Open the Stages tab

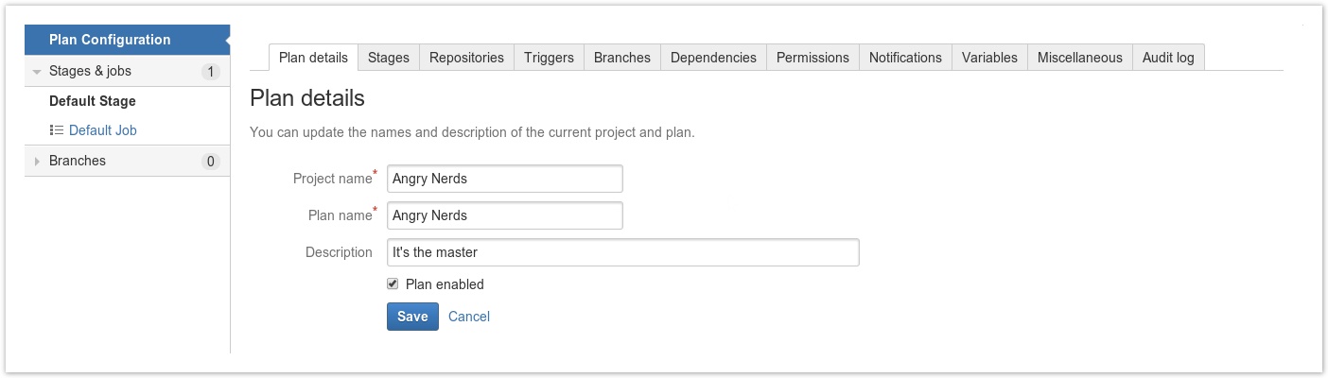pos(389,58)
